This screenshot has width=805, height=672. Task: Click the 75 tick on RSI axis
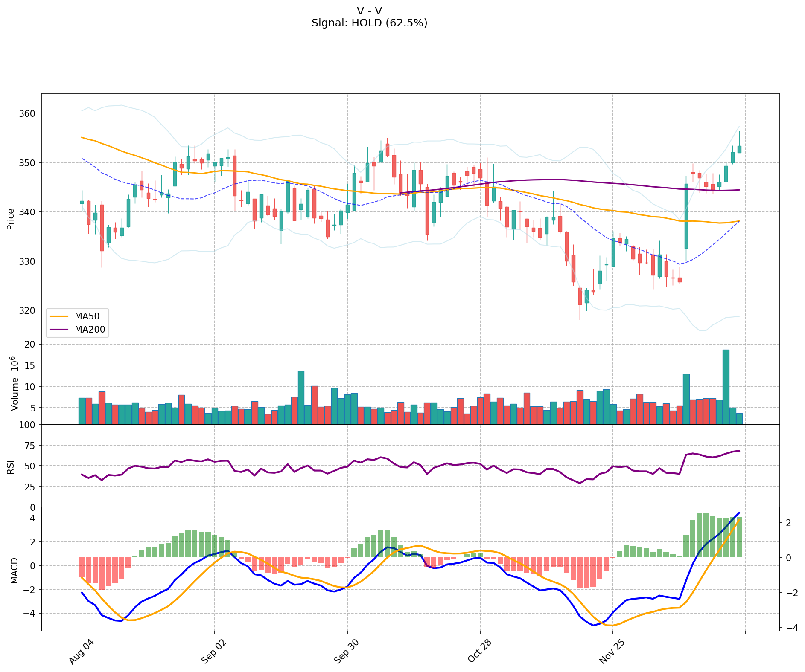pos(32,446)
